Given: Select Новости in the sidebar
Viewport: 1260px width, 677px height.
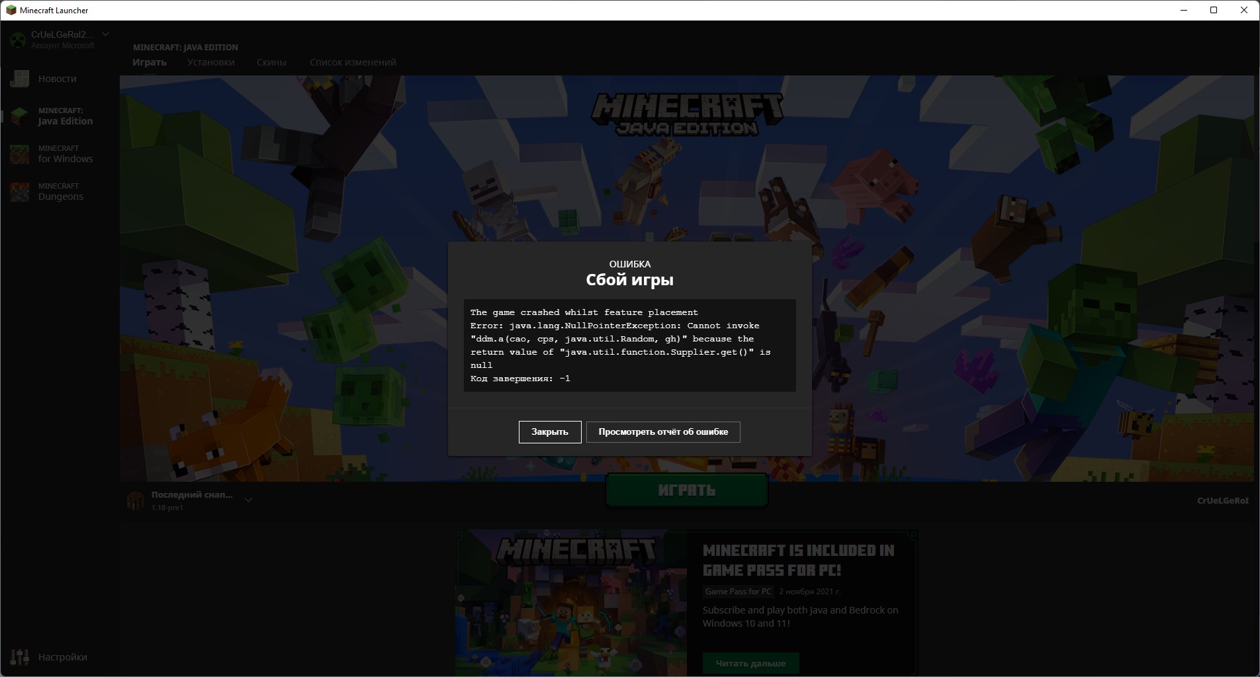Looking at the screenshot, I should click(58, 79).
